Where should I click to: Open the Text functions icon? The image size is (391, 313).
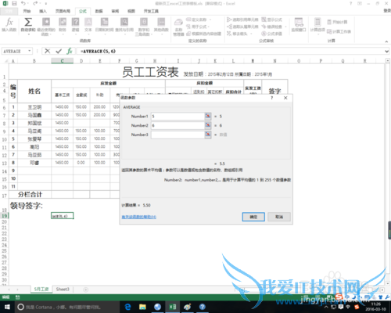coord(88,25)
